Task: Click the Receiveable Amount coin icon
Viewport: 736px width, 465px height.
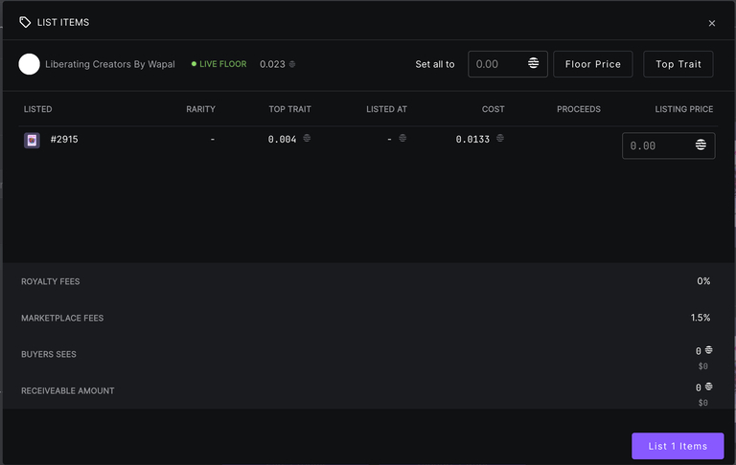Action: pyautogui.click(x=708, y=387)
